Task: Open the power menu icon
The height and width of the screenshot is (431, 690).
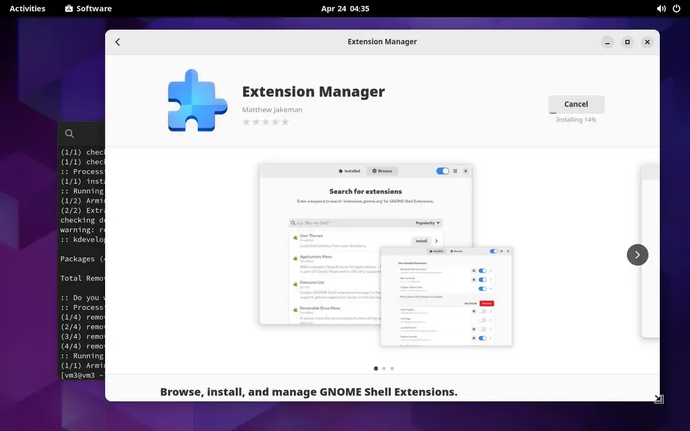Action: pyautogui.click(x=677, y=9)
